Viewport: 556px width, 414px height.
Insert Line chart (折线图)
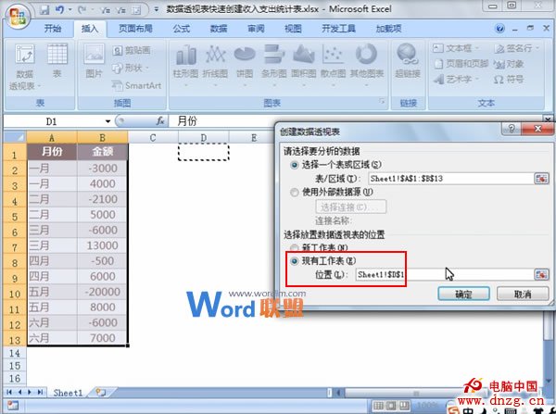click(215, 66)
